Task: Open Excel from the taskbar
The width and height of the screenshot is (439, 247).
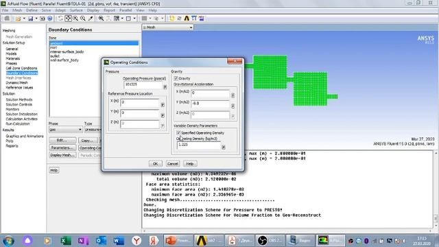Action: 66,241
